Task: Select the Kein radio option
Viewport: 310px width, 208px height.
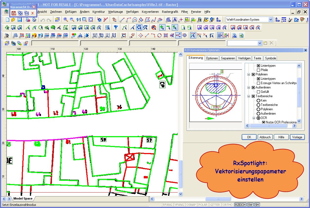Action: coord(259,100)
